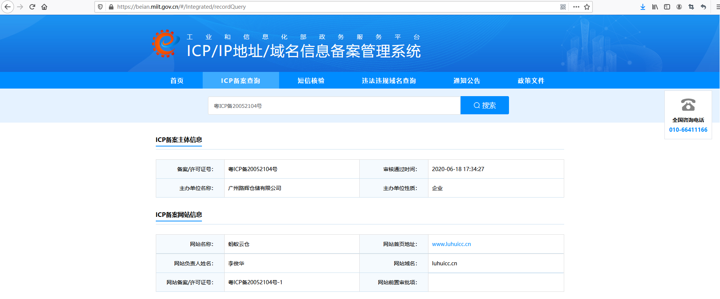Show QR code for this page
Image resolution: width=720 pixels, height=299 pixels.
pyautogui.click(x=563, y=7)
